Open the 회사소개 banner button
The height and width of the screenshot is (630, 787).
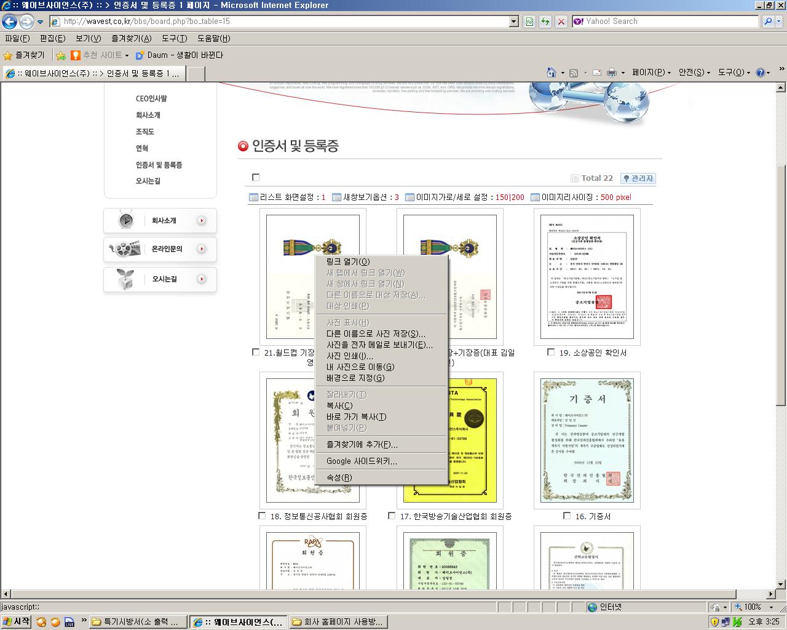160,220
